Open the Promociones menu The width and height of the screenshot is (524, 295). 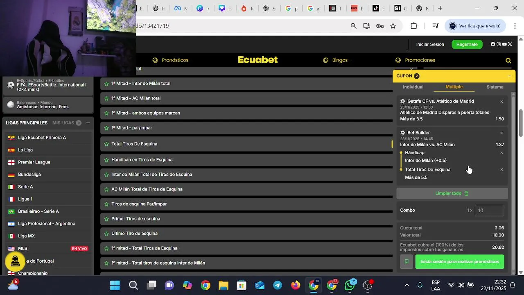click(415, 60)
